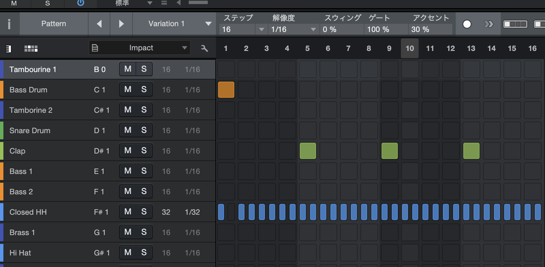
Task: Open instrument settings wrench icon
Action: (204, 48)
